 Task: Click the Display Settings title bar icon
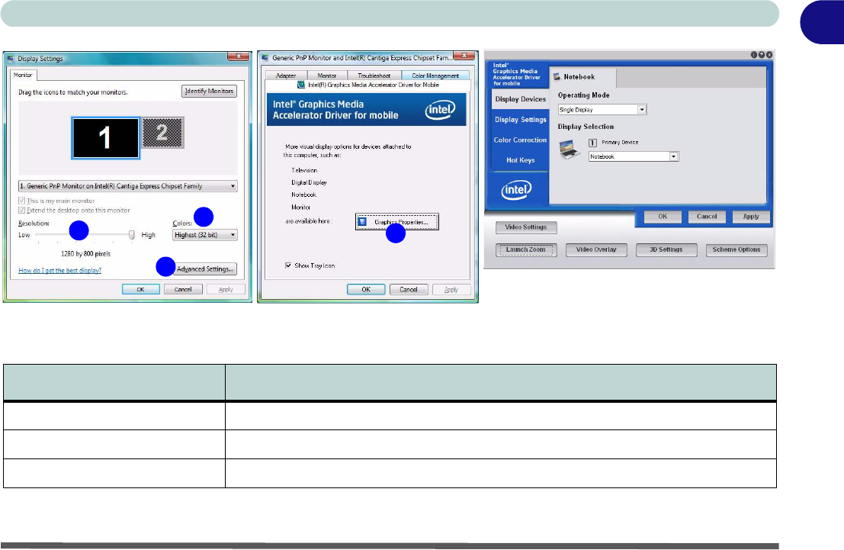coord(11,58)
